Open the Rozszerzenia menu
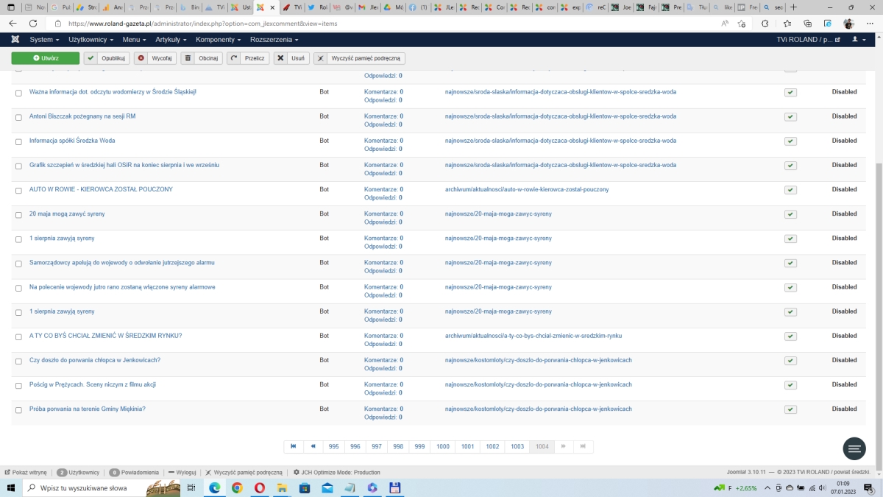Image resolution: width=883 pixels, height=497 pixels. point(274,39)
